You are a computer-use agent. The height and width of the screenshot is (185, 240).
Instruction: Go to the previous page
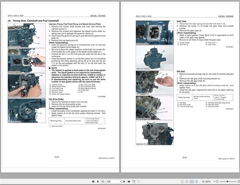98,181
